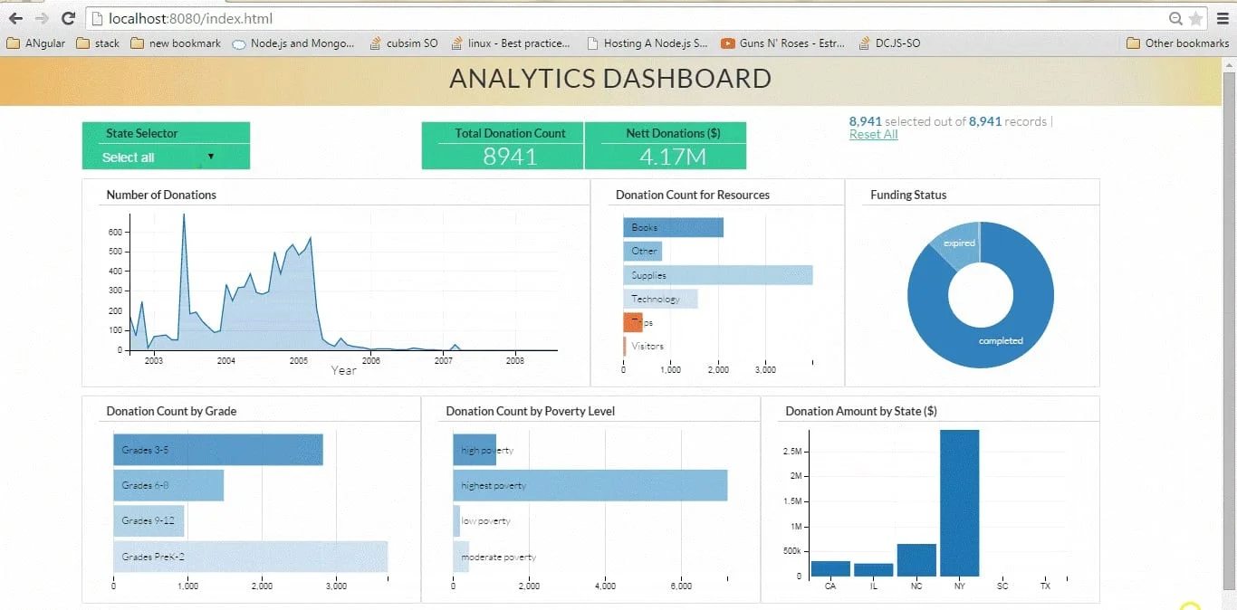
Task: Filter by the NY bar in state chart
Action: [959, 502]
